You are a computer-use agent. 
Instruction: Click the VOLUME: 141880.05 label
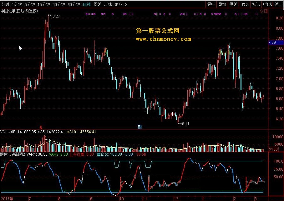coord(18,132)
